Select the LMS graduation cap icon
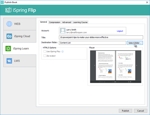The height and width of the screenshot is (115, 150). click(9, 61)
